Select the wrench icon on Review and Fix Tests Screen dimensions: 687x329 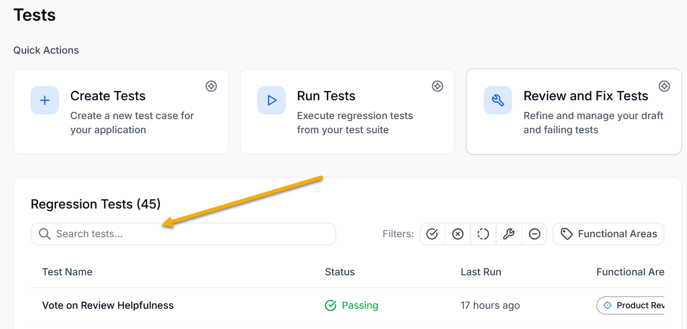[x=498, y=100]
